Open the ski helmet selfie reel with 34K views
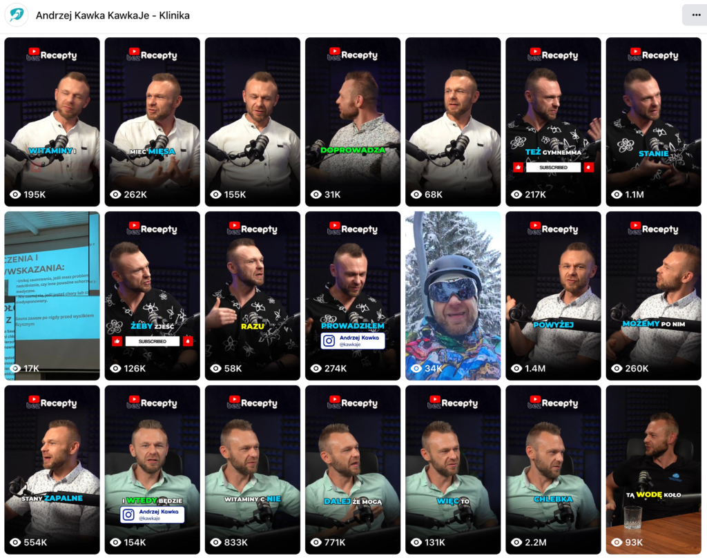This screenshot has height=558, width=707. click(453, 296)
